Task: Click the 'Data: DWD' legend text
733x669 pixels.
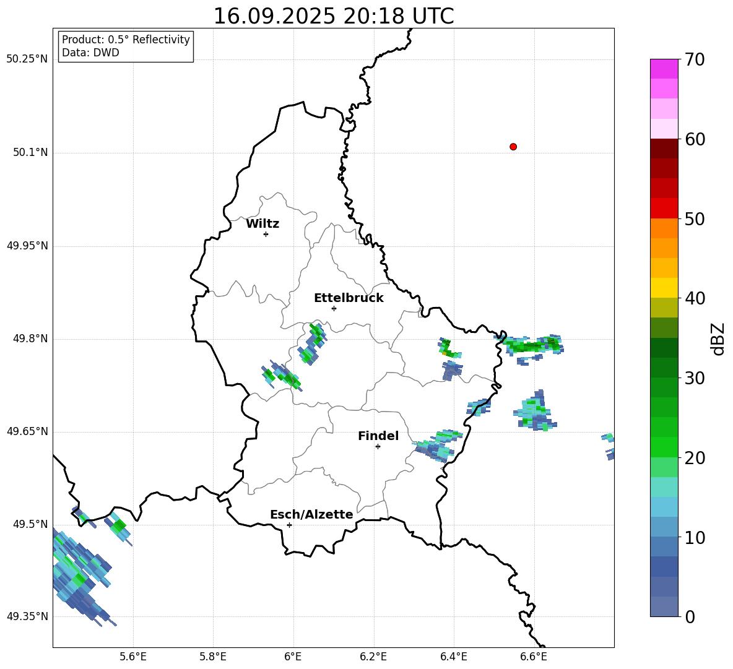Action: point(90,53)
